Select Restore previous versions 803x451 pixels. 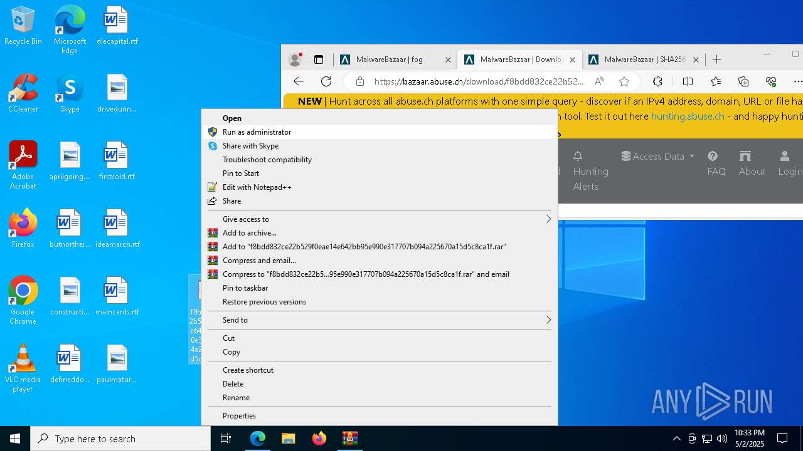click(379, 302)
